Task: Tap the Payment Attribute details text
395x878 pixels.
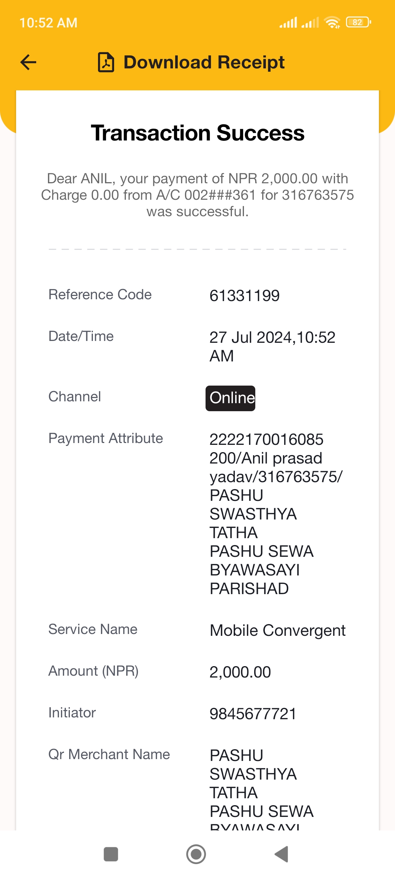Action: tap(276, 514)
